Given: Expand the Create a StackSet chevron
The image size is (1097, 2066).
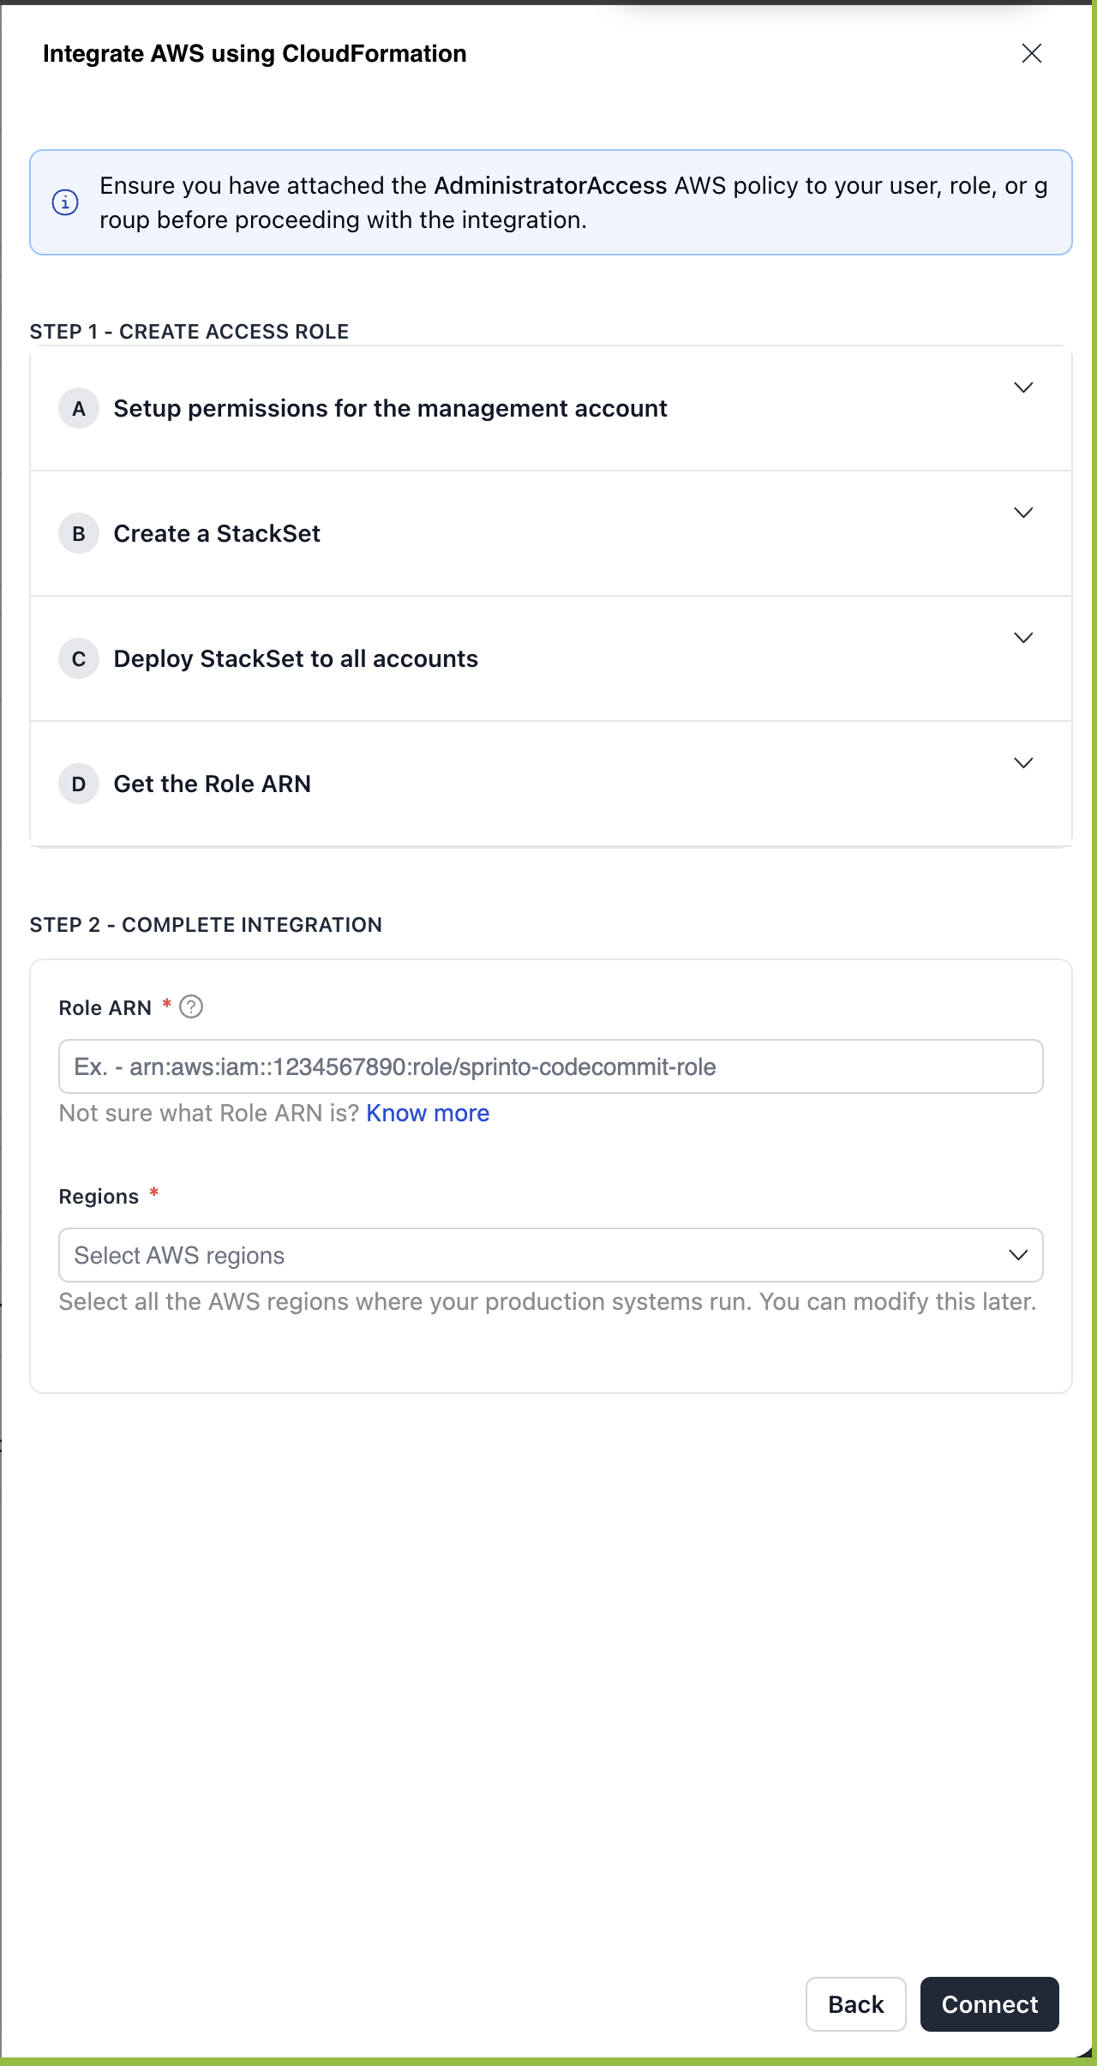Looking at the screenshot, I should click(x=1023, y=513).
